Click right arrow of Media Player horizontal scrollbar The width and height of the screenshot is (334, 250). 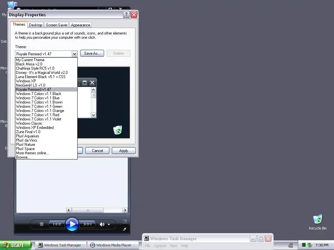click(x=125, y=210)
